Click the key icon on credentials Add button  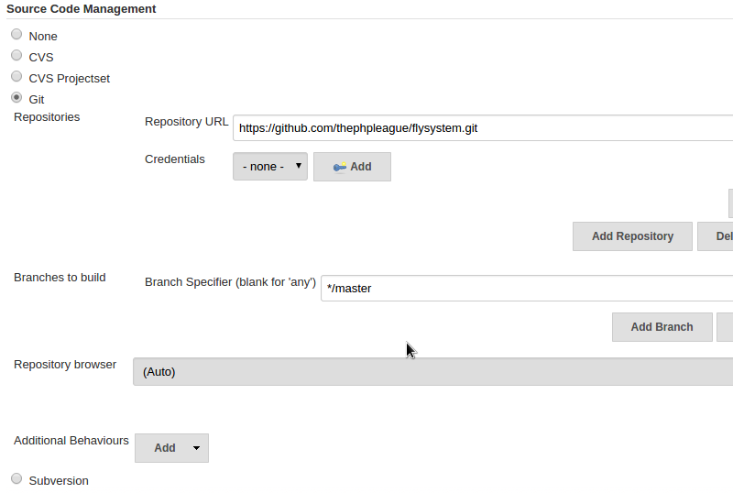(340, 167)
